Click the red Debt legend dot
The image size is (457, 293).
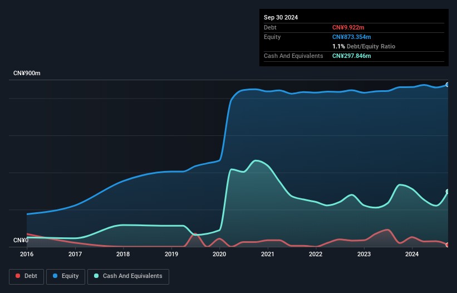coord(18,276)
